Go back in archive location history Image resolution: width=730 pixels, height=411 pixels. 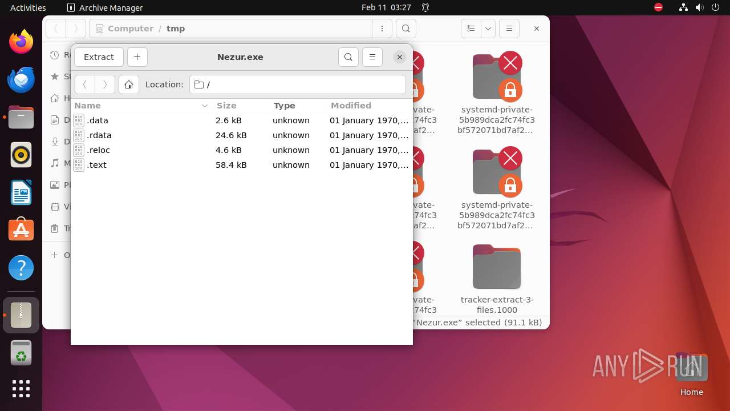(x=85, y=84)
